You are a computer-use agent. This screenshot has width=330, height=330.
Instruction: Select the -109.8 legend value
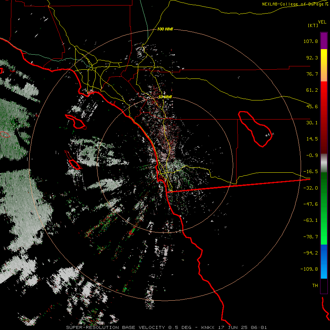[309, 269]
